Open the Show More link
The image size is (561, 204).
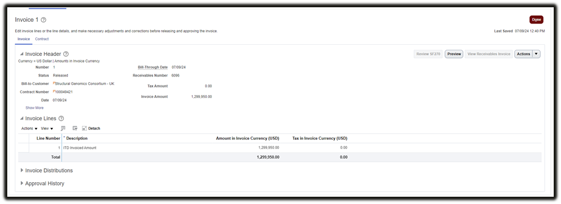34,108
